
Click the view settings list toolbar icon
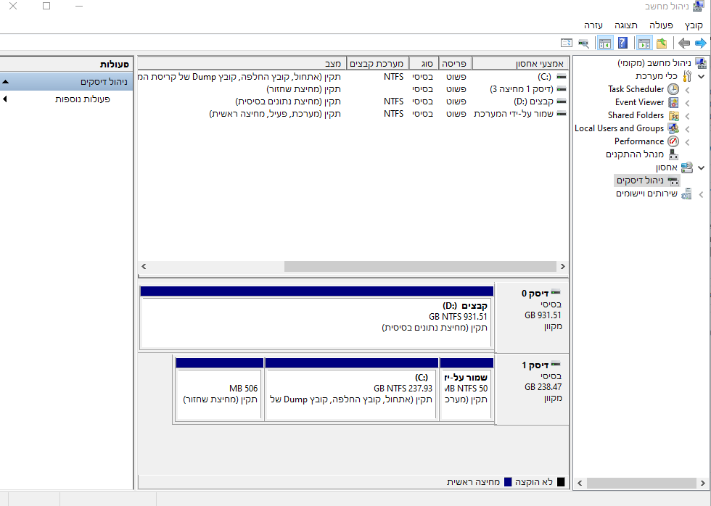(567, 43)
